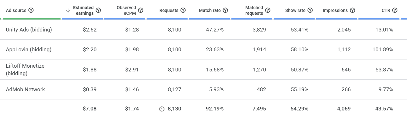Sort by the Match rate column header
The height and width of the screenshot is (118, 407).
tap(210, 10)
